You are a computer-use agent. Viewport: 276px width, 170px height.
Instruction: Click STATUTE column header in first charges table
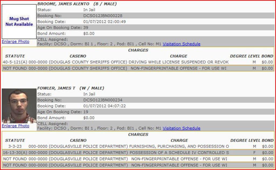[x=15, y=56]
